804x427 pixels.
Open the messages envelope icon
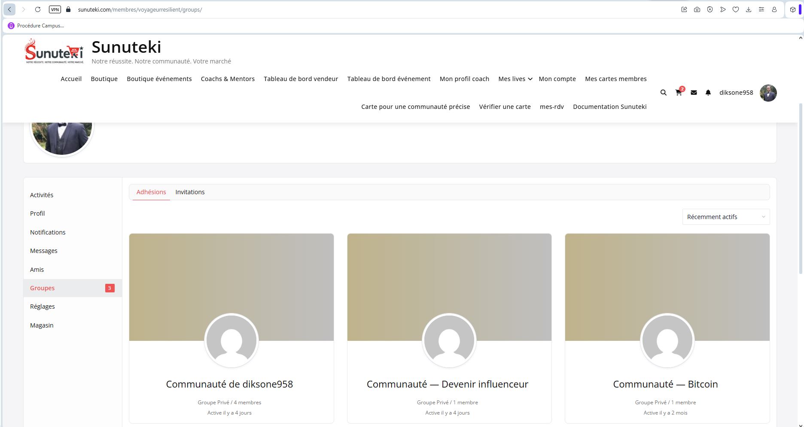[x=694, y=93]
